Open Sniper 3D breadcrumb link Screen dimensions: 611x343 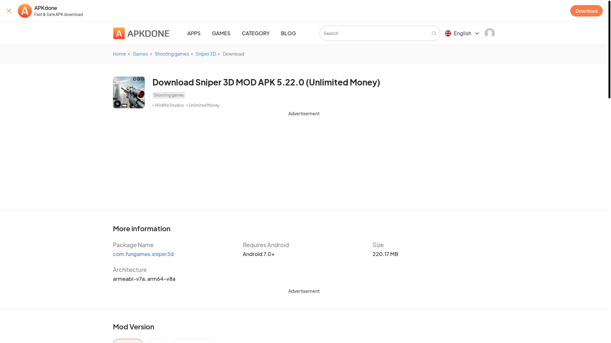click(206, 54)
